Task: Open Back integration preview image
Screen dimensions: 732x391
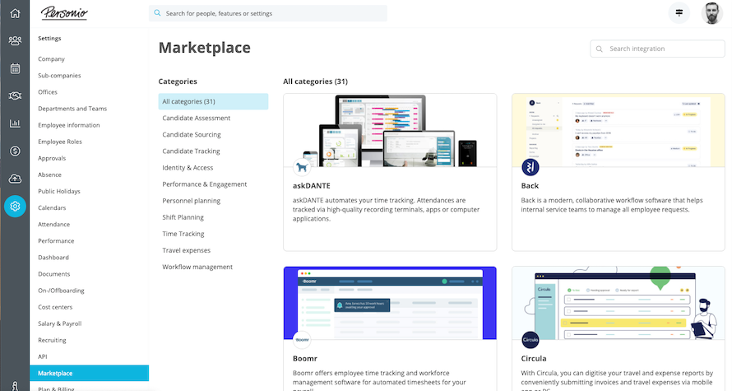Action: [x=618, y=130]
